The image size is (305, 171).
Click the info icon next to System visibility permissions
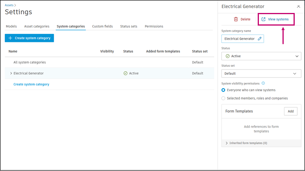[x=263, y=83]
